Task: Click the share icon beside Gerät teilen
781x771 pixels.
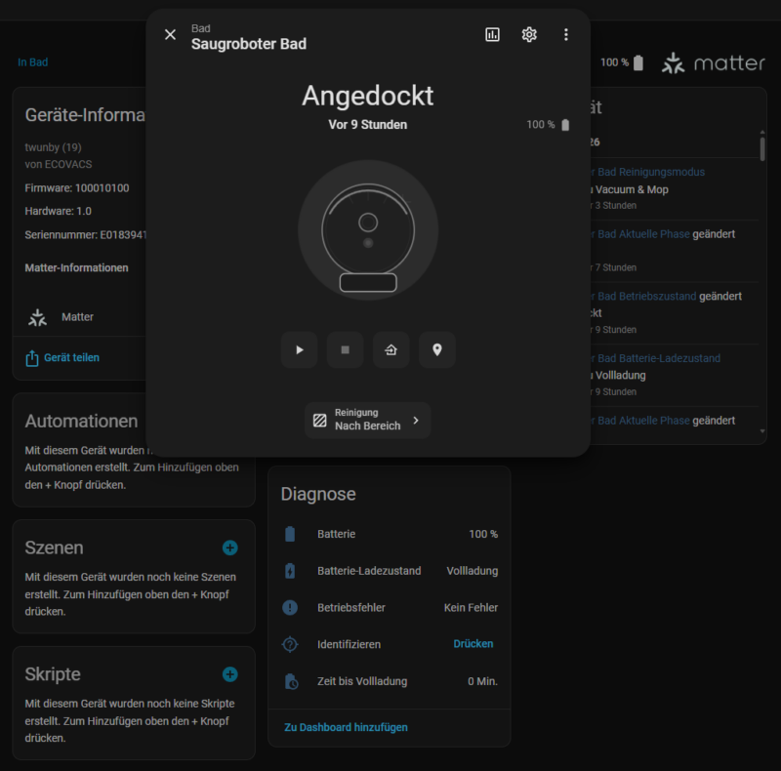Action: tap(32, 357)
